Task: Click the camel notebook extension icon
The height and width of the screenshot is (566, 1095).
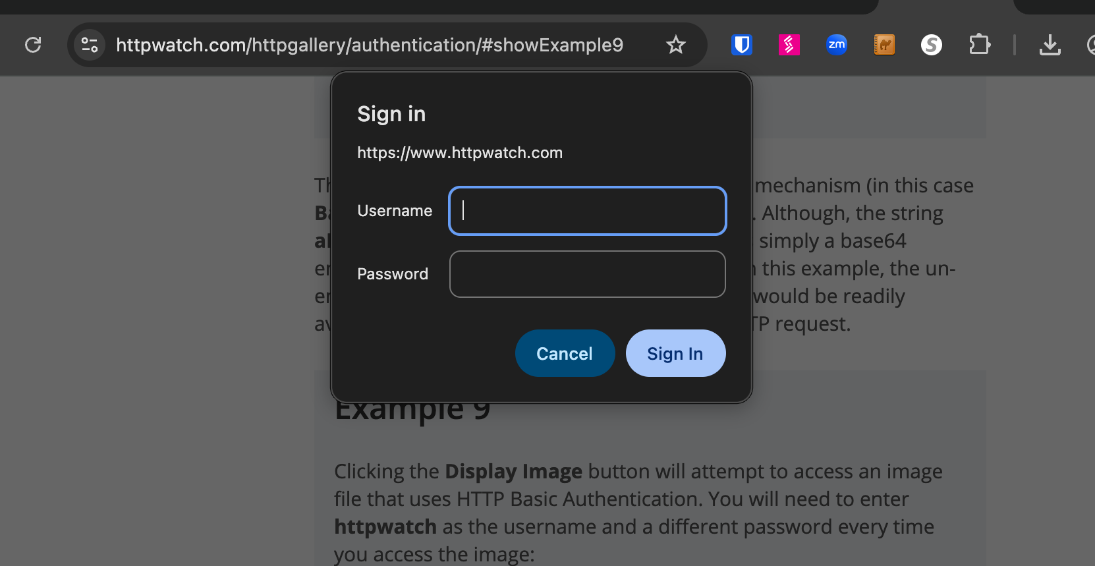Action: pyautogui.click(x=884, y=45)
